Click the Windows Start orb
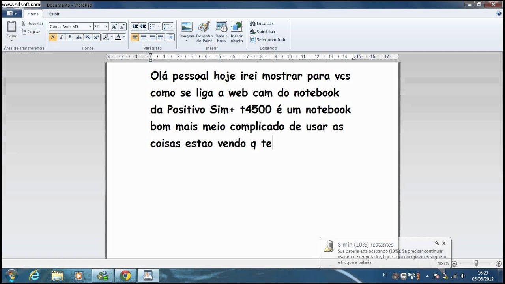The height and width of the screenshot is (284, 505). click(x=11, y=276)
